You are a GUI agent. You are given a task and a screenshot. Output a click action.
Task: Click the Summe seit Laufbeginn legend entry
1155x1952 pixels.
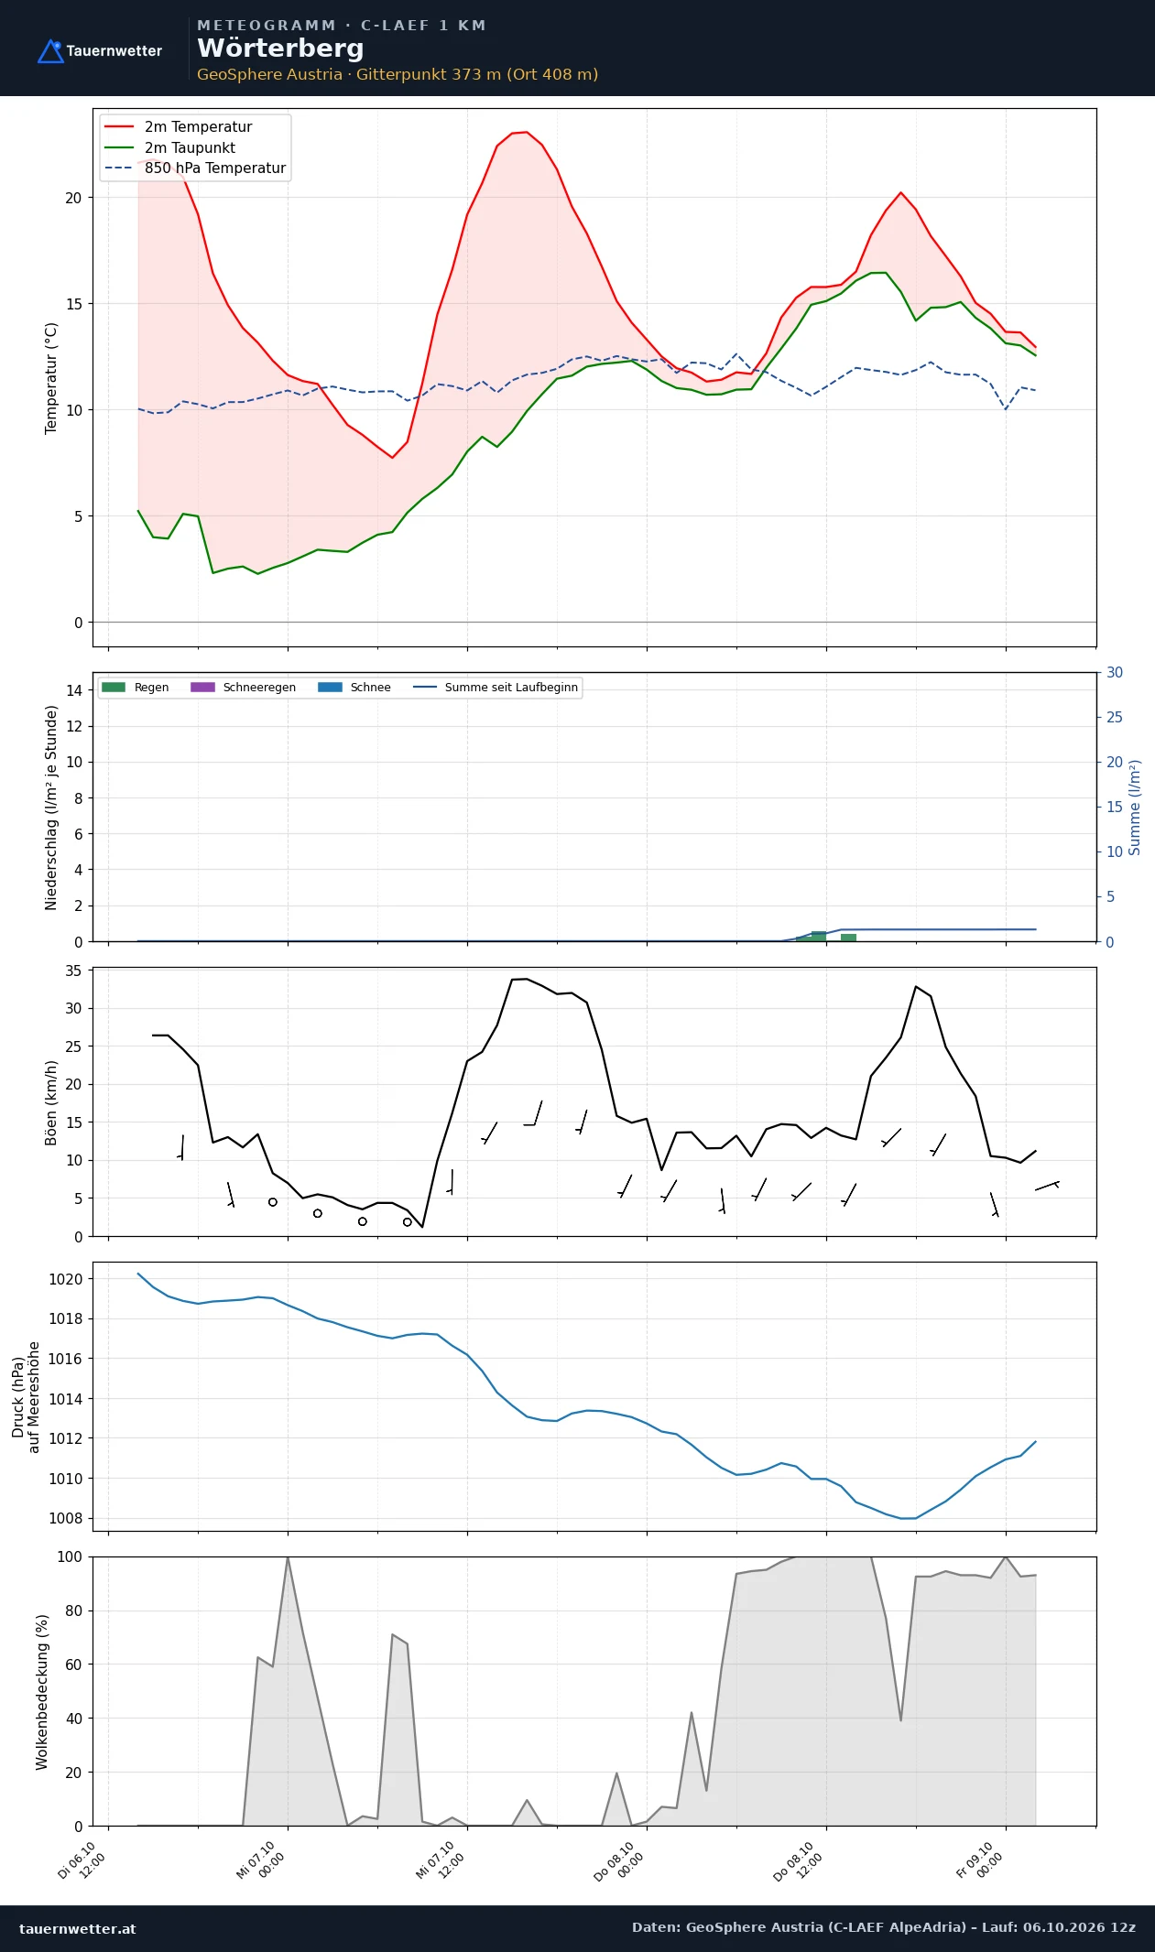(496, 687)
